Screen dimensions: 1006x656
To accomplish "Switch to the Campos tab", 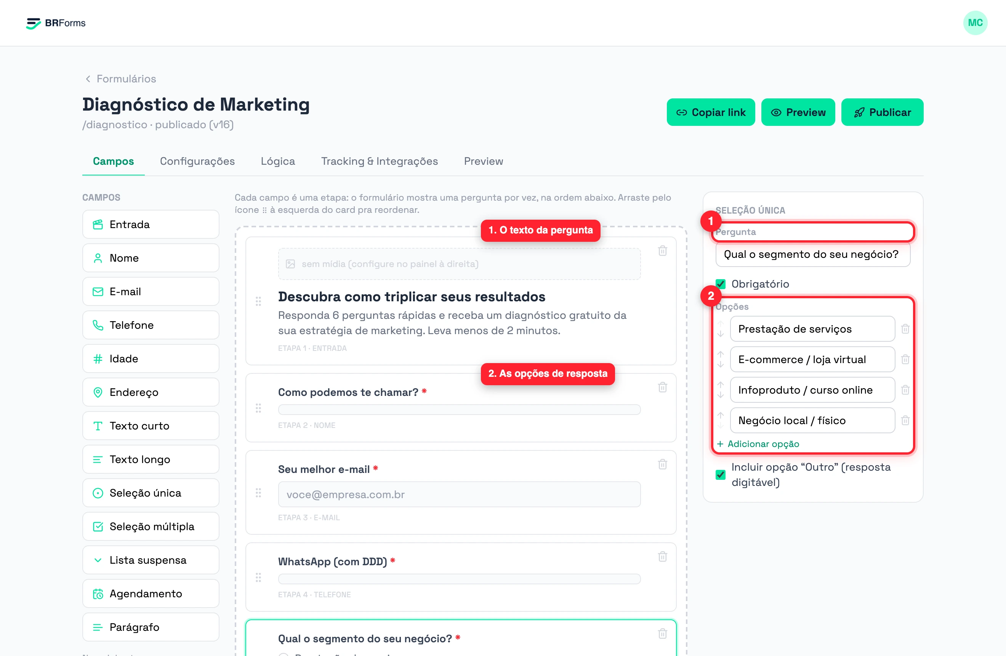I will [113, 161].
